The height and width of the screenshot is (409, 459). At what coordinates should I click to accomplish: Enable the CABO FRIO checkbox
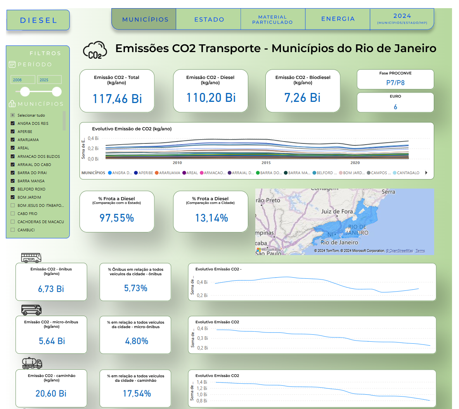click(13, 213)
